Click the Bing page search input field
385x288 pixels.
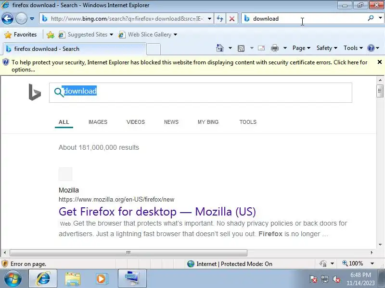(x=201, y=93)
